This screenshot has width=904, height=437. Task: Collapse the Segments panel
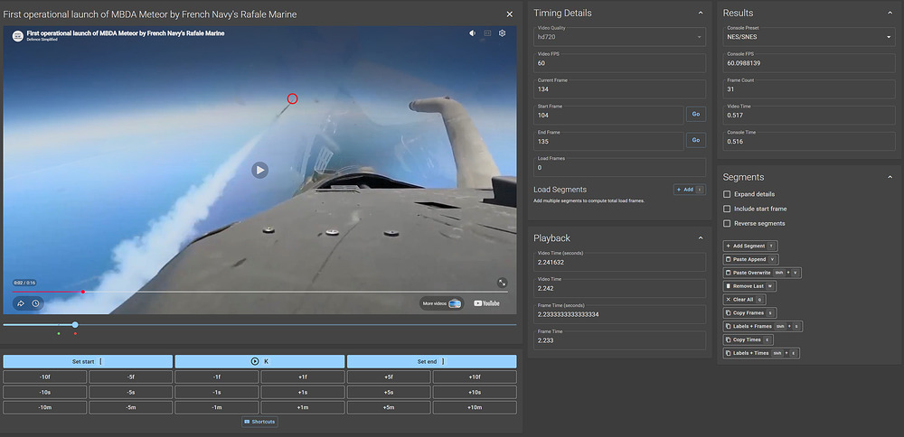(890, 177)
